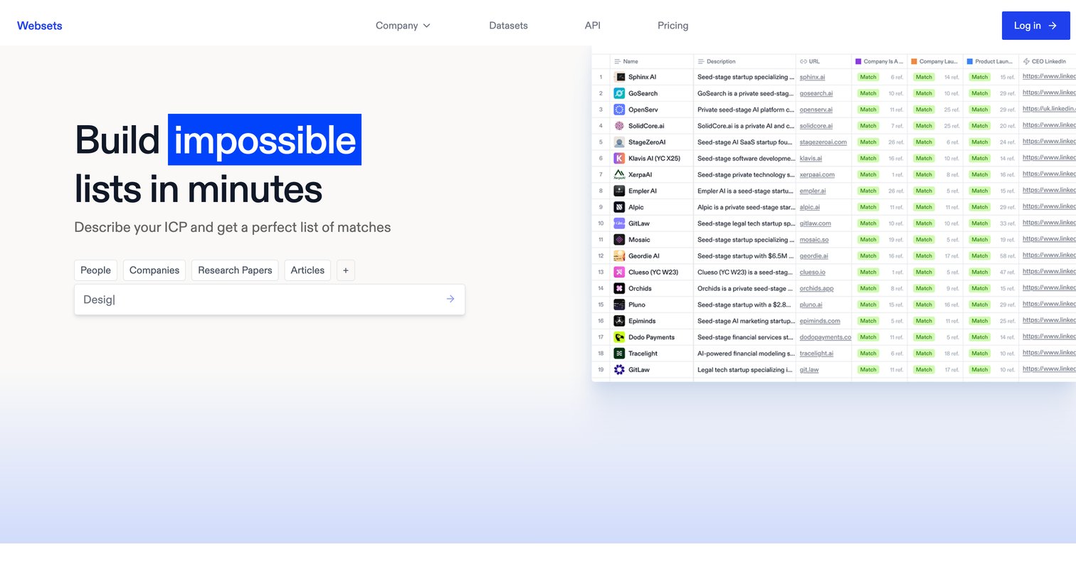1076x579 pixels.
Task: Click the Mosaic company logo icon
Action: 620,240
